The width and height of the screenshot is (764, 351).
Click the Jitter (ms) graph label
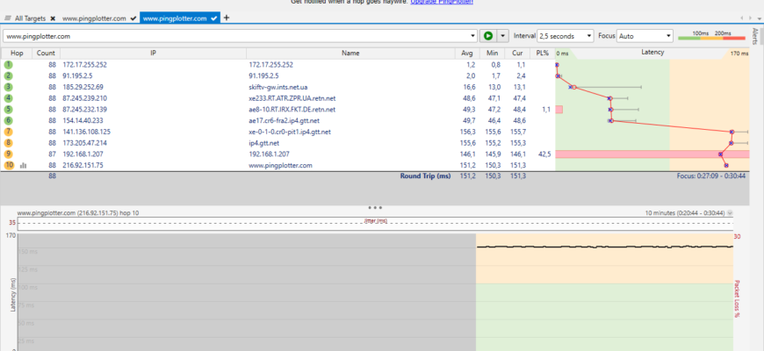pos(375,221)
